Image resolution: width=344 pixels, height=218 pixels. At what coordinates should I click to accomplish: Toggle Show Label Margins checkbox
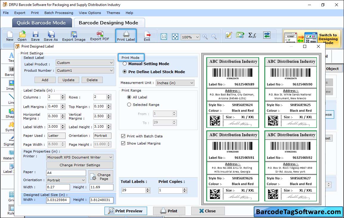click(123, 143)
